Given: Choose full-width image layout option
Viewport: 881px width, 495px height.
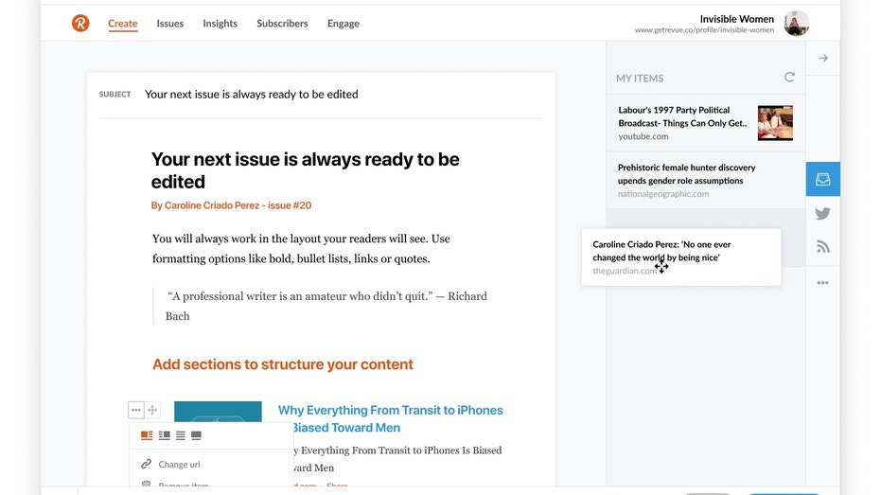Looking at the screenshot, I should point(196,435).
